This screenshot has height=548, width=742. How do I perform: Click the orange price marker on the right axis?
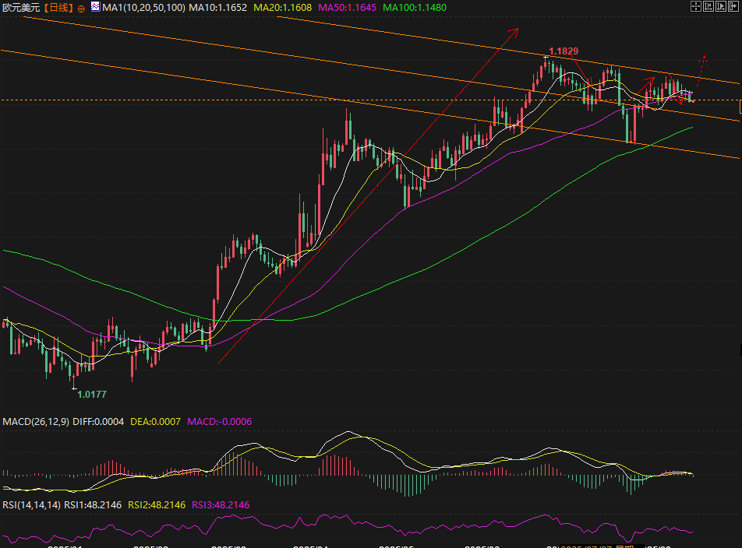(x=740, y=107)
